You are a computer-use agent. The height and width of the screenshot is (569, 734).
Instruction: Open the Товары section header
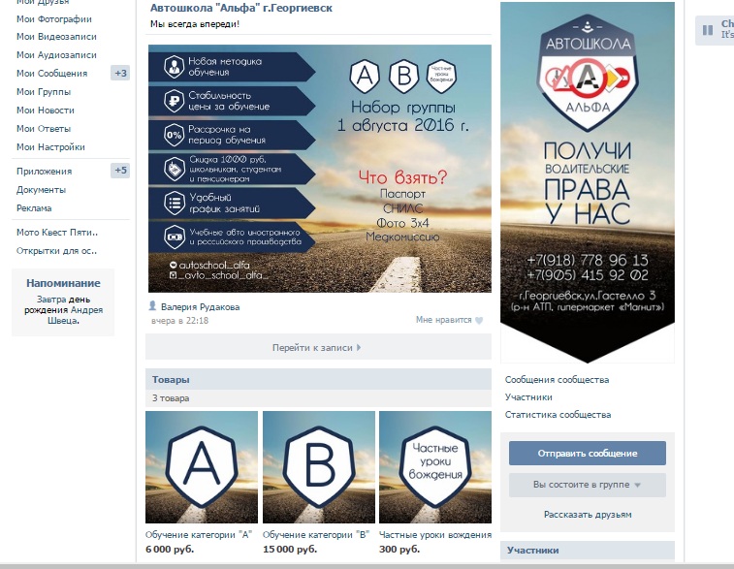tap(318, 379)
